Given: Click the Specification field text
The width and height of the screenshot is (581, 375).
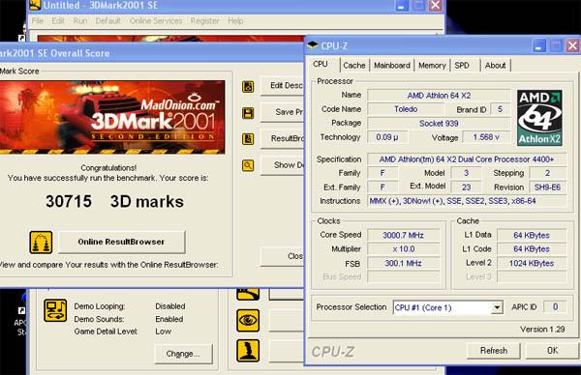Looking at the screenshot, I should pyautogui.click(x=467, y=159).
